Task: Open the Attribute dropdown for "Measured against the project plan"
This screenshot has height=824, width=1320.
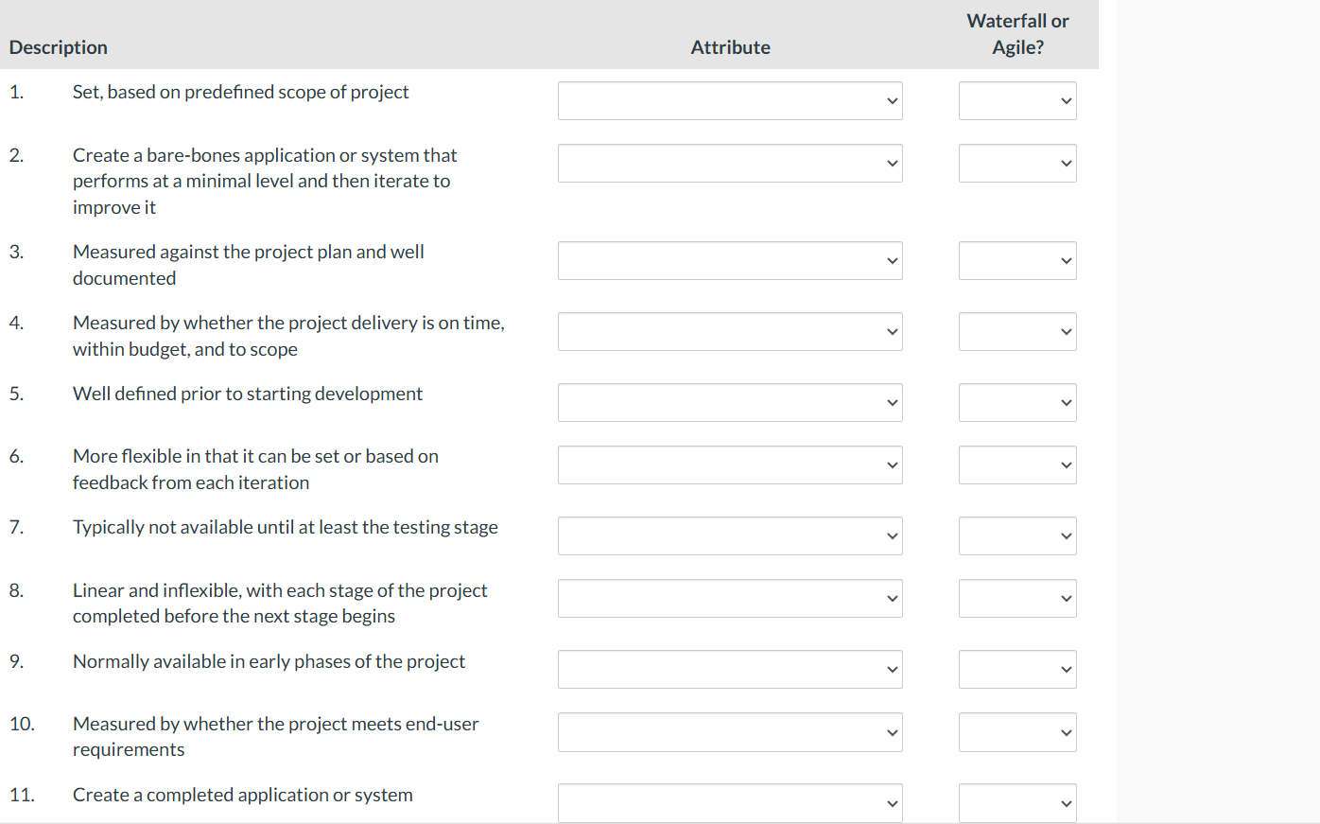Action: (730, 260)
